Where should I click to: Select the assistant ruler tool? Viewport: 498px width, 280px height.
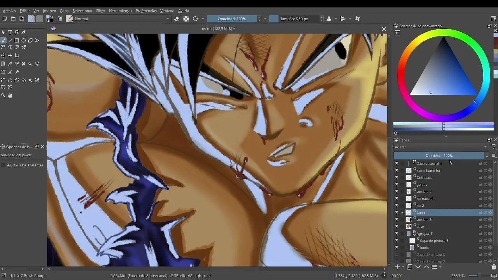tap(3, 72)
